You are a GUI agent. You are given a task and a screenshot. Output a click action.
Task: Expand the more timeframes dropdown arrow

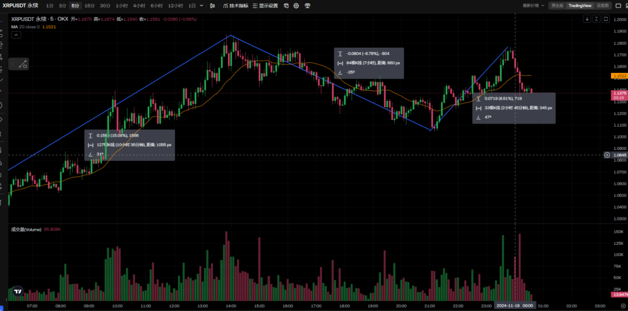tap(202, 6)
